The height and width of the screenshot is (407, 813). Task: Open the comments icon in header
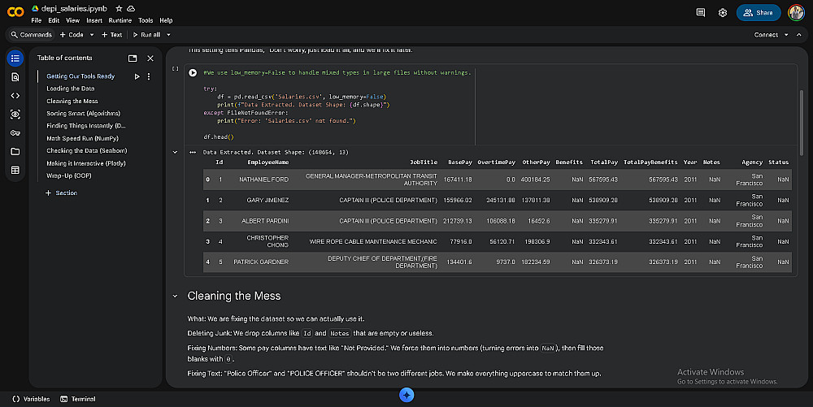tap(701, 13)
